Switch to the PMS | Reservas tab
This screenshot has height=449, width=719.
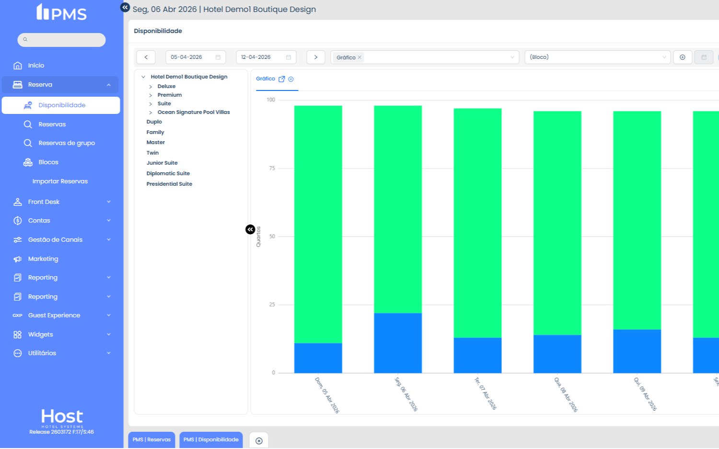click(x=151, y=440)
